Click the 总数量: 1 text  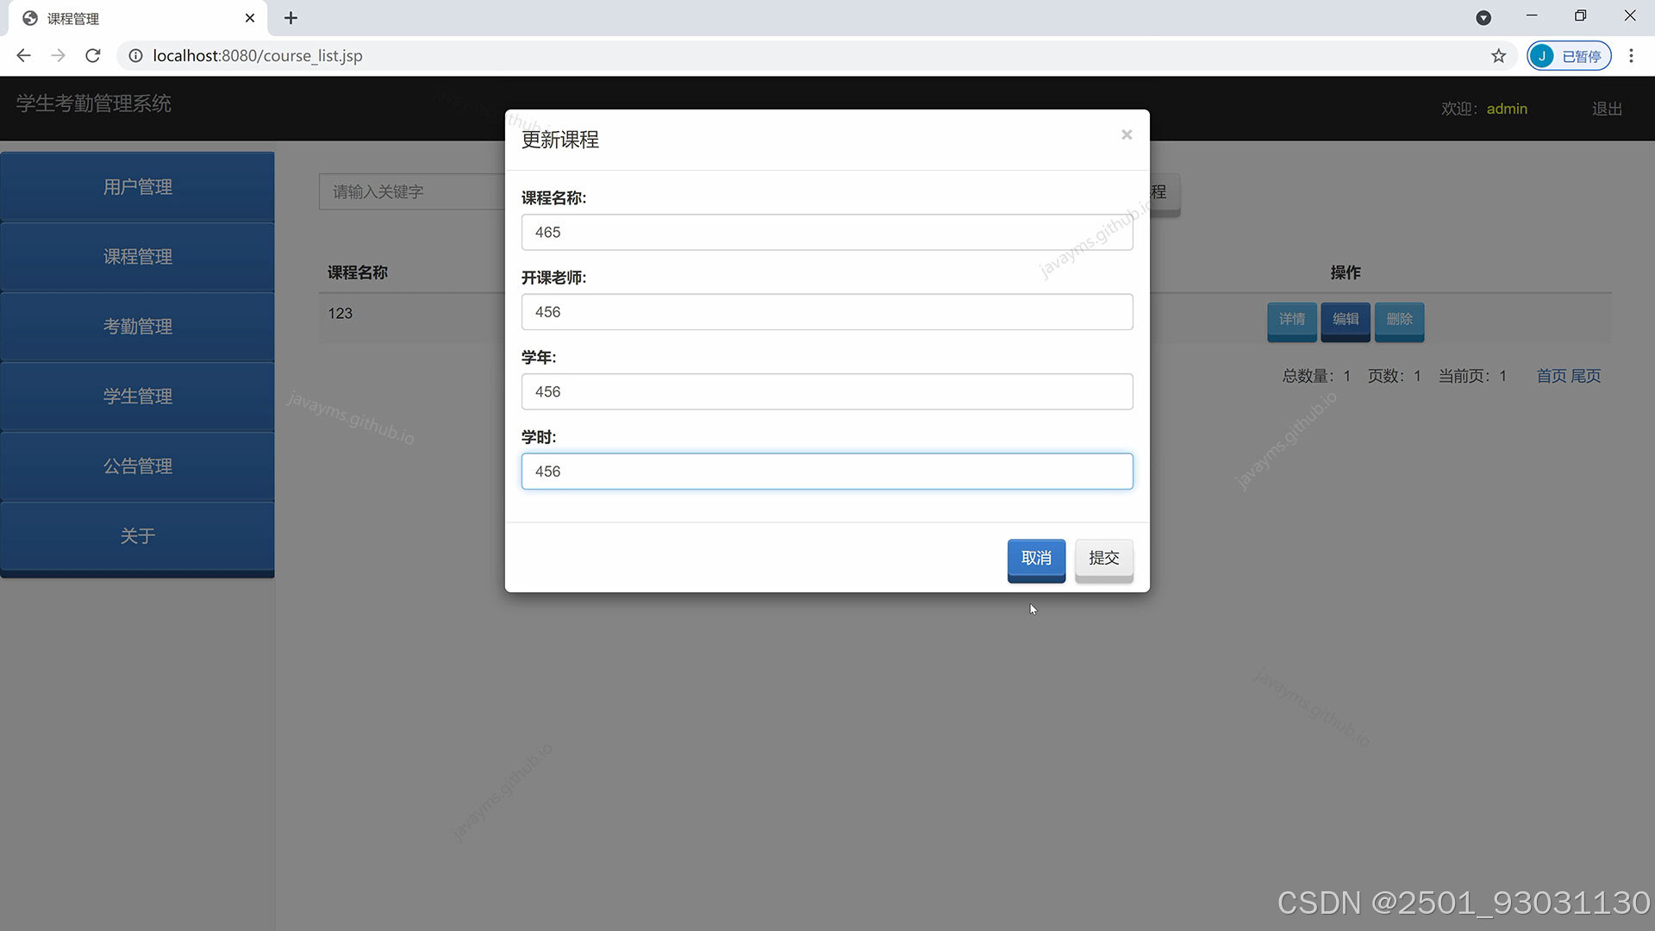click(x=1316, y=376)
